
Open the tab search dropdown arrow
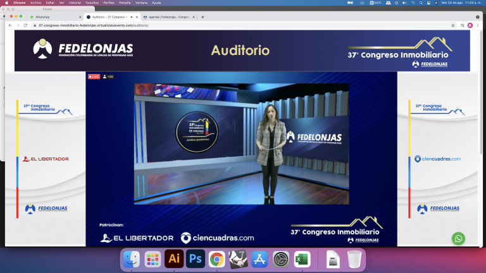[x=478, y=17]
